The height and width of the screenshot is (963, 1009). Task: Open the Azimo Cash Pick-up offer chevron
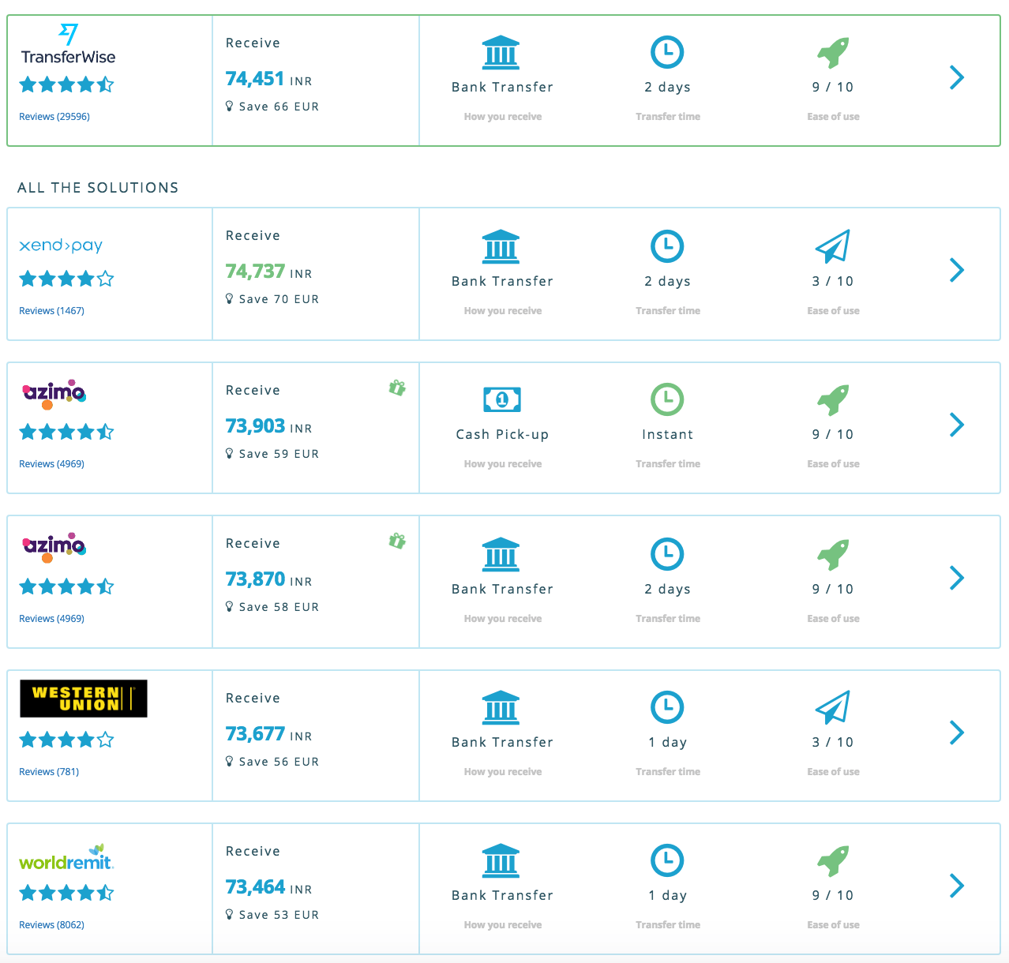(957, 425)
